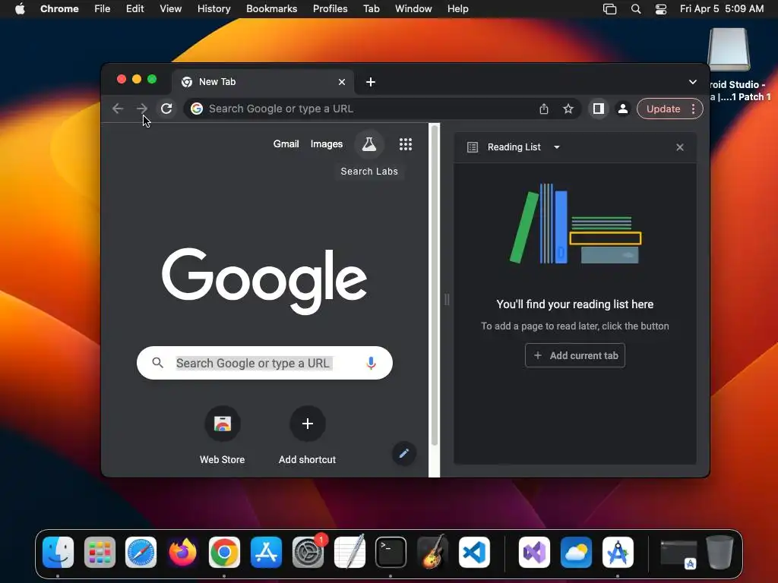Click the back navigation arrow in Chrome

[x=118, y=109]
